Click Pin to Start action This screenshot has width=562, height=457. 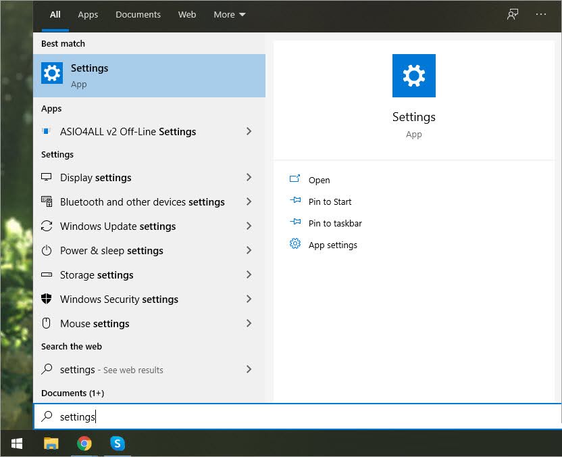pyautogui.click(x=330, y=201)
